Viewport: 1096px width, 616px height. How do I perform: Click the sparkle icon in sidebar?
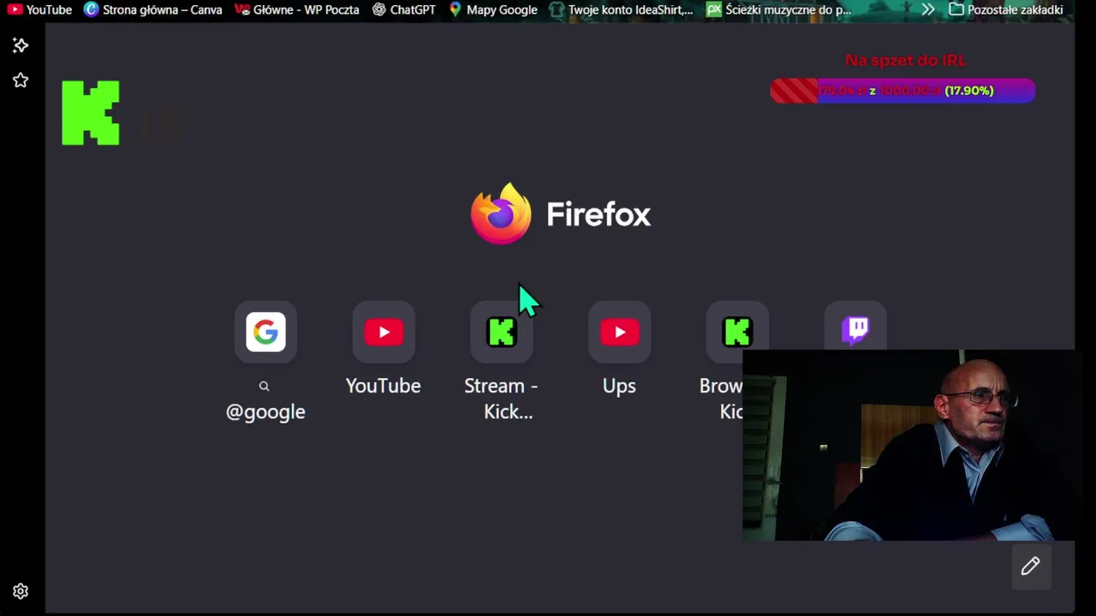click(21, 45)
